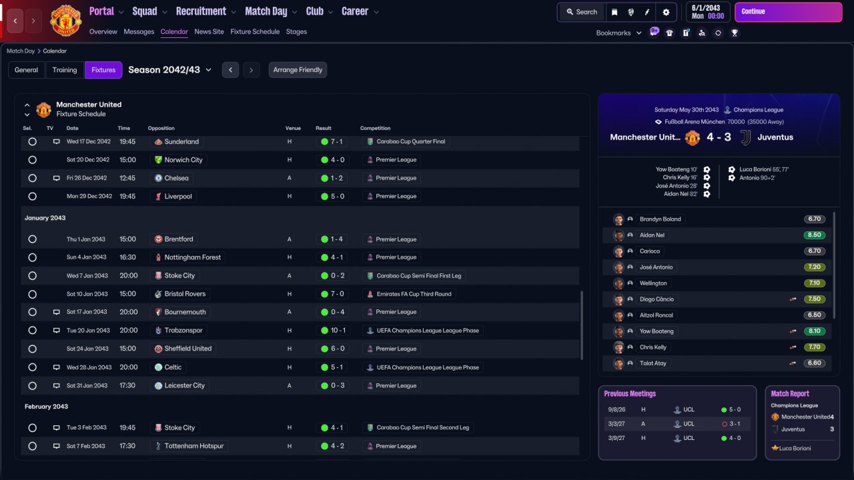Screen dimensions: 854x480
Task: Navigate back with the left arrow
Action: point(15,21)
